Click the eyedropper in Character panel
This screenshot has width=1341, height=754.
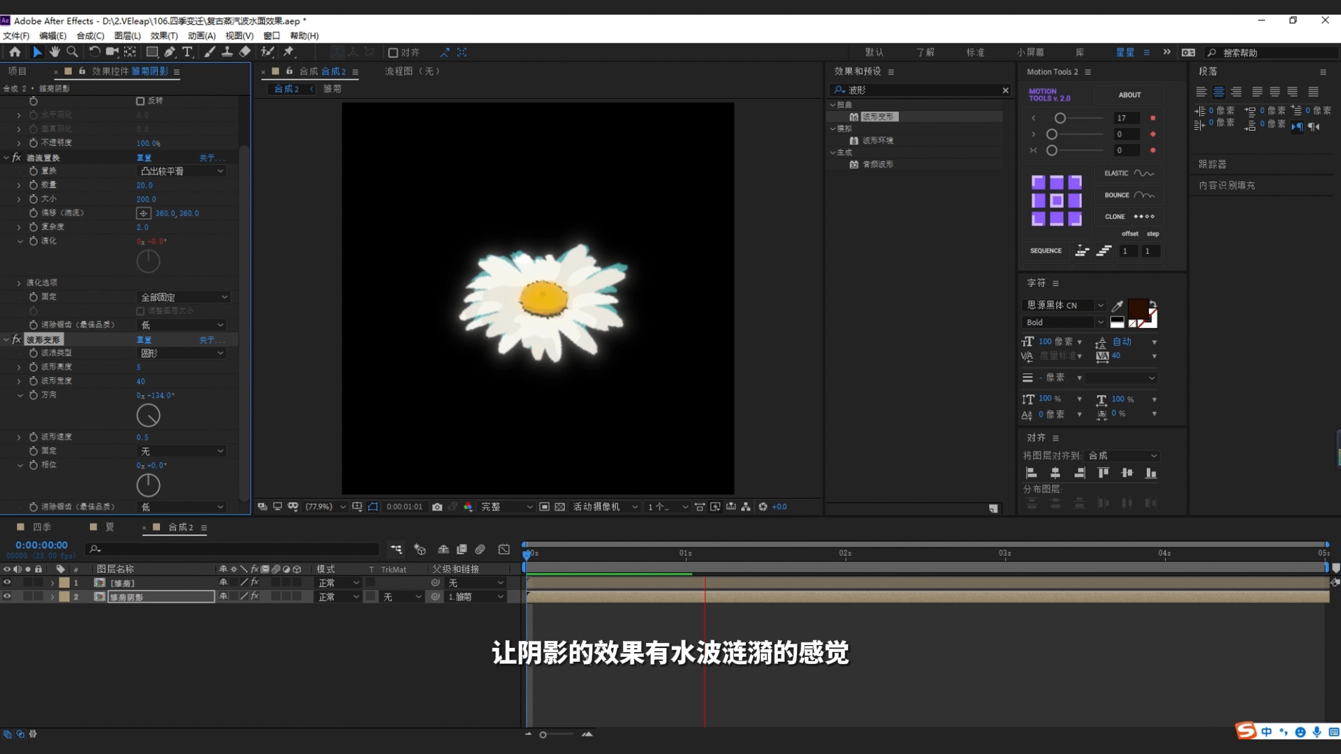1117,306
